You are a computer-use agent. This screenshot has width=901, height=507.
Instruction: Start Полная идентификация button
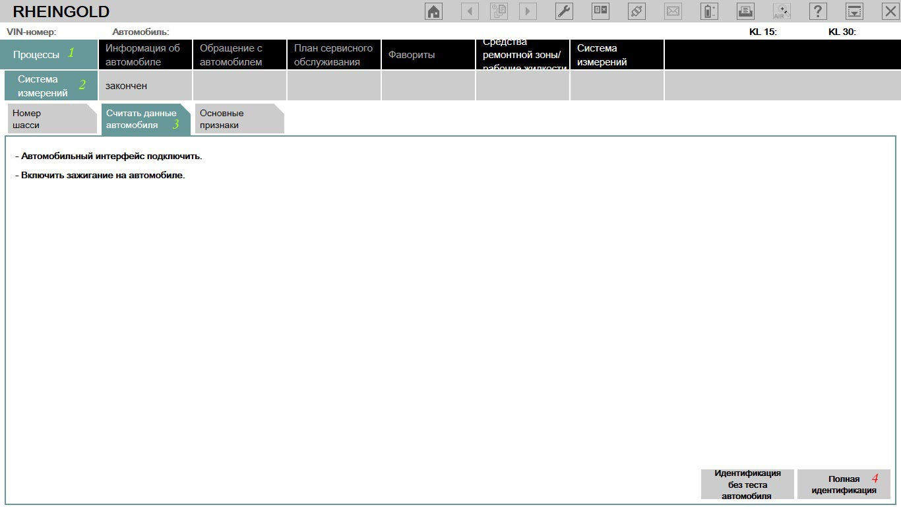point(844,485)
